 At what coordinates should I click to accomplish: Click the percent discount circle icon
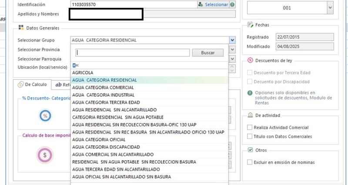(45, 116)
